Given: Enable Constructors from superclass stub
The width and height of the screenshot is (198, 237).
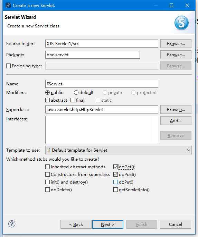Looking at the screenshot, I should pos(47,175).
